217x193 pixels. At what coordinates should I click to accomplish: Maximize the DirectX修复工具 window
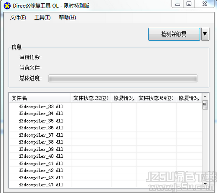(189, 4)
